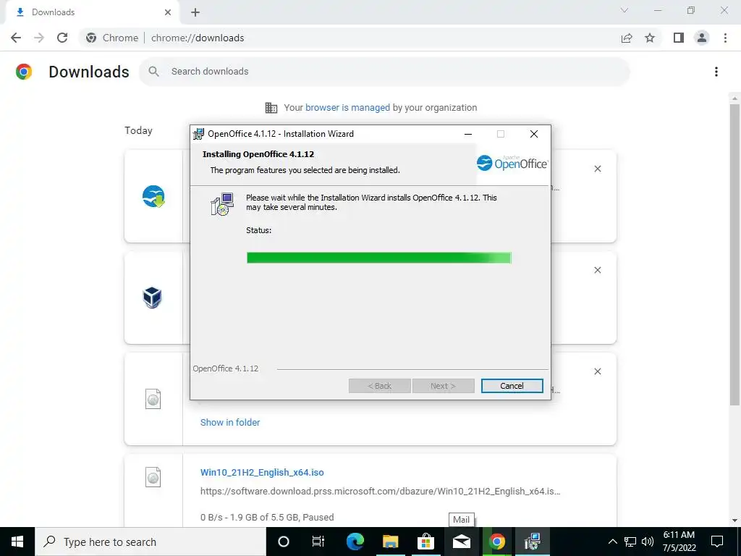The image size is (741, 556).
Task: Click the downloads page vertical scrollbar
Action: (734, 255)
